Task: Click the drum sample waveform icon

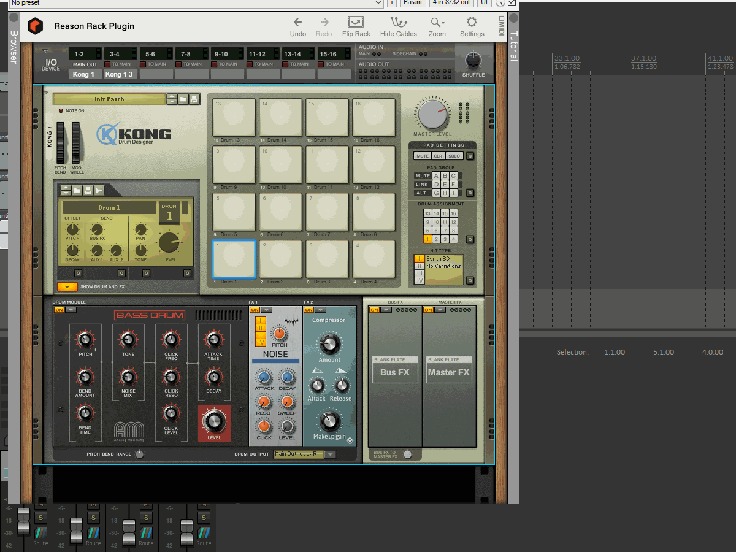Action: [99, 191]
